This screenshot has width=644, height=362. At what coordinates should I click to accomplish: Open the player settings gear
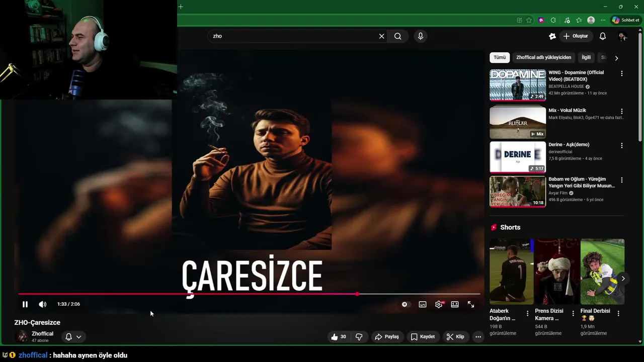439,304
